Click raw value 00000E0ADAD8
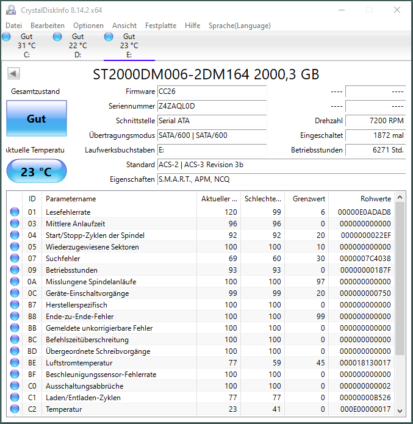The height and width of the screenshot is (424, 413). click(364, 212)
